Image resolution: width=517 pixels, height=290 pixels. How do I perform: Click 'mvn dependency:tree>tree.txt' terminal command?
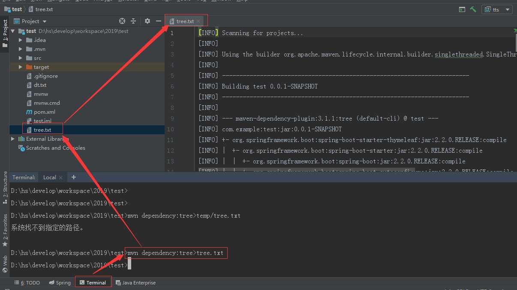tap(176, 253)
